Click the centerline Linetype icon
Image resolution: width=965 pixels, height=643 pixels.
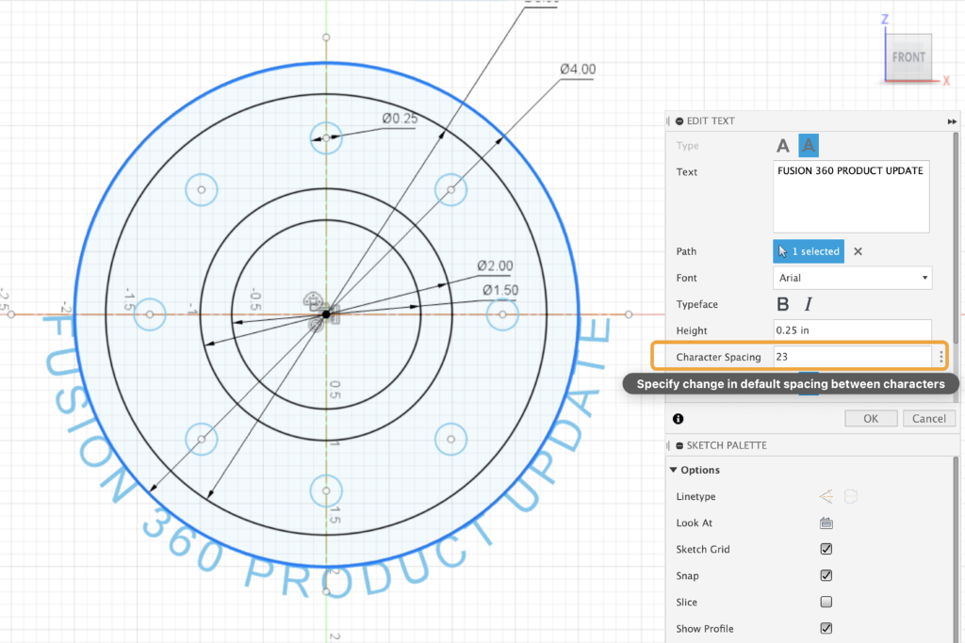click(851, 496)
